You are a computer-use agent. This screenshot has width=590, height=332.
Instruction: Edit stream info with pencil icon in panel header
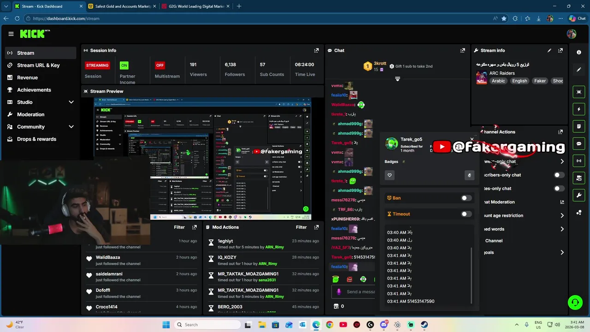pyautogui.click(x=549, y=50)
